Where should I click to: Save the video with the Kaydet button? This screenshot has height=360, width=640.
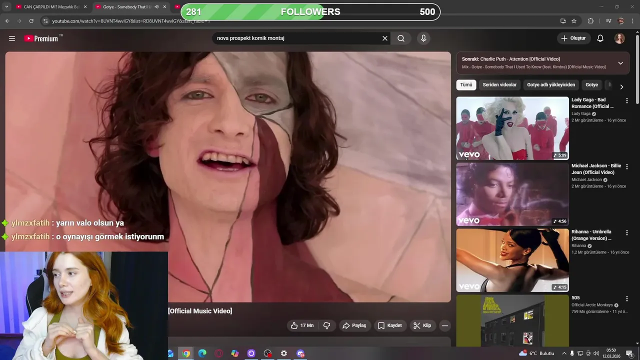pyautogui.click(x=390, y=325)
